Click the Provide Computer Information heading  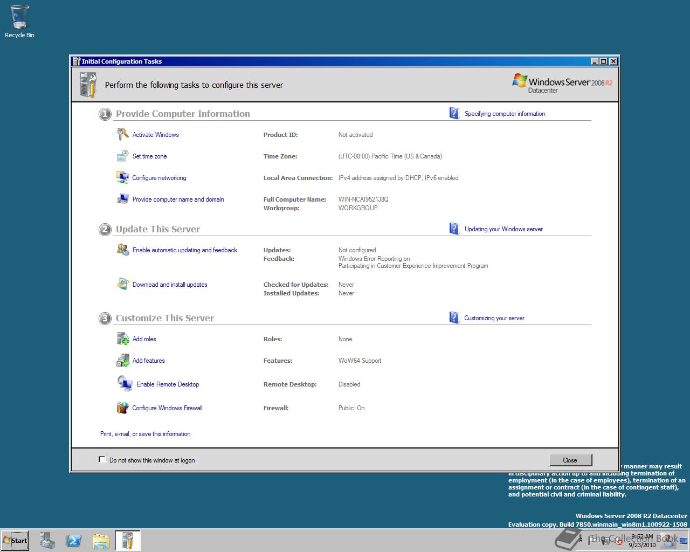click(183, 114)
